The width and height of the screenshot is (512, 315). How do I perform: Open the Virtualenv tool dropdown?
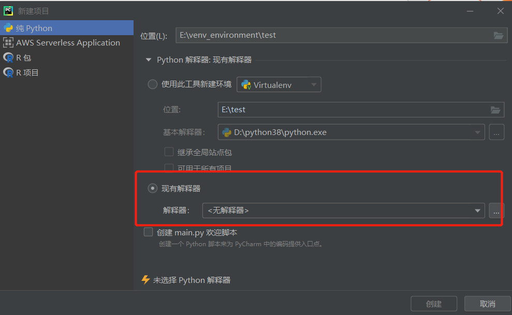(x=279, y=84)
